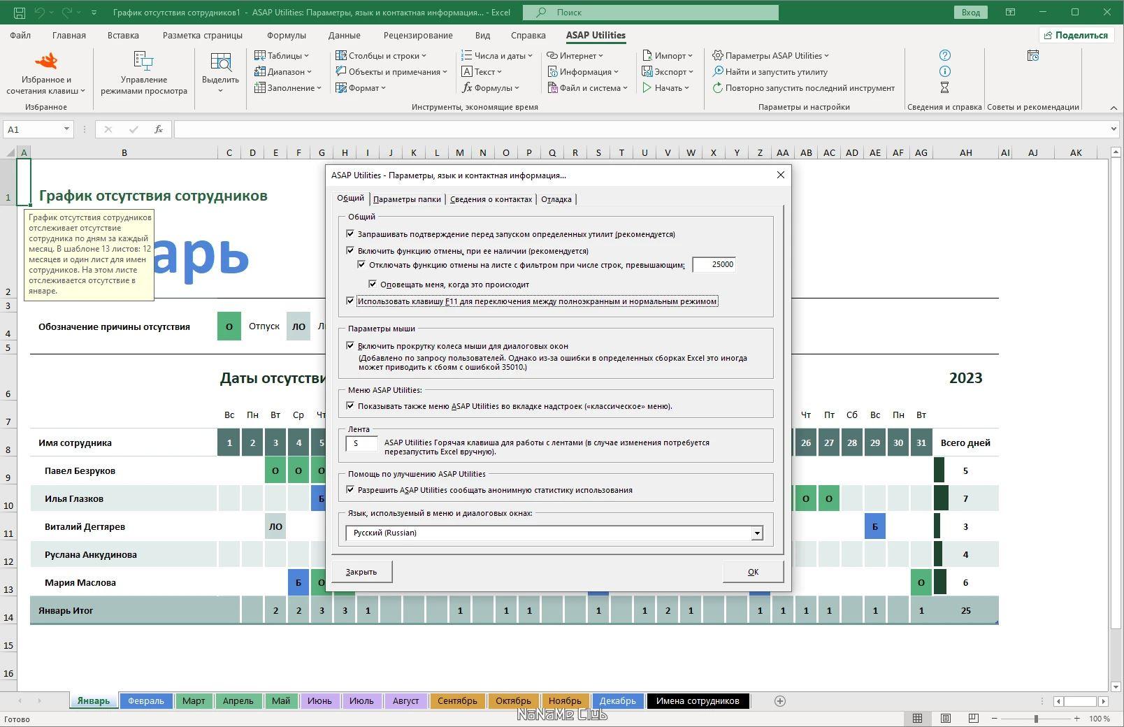Click the OK button

[752, 571]
